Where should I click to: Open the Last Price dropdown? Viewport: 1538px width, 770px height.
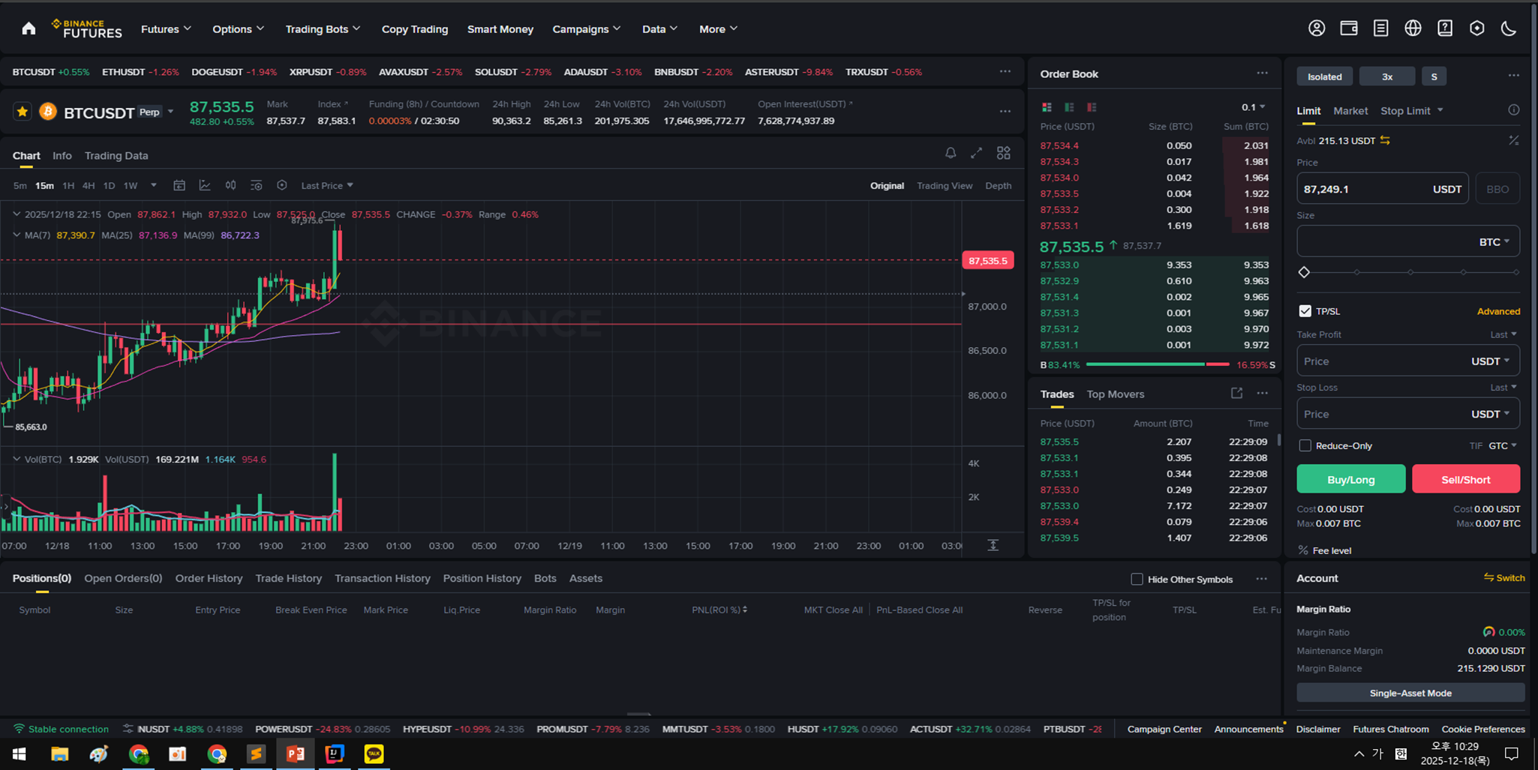[327, 185]
